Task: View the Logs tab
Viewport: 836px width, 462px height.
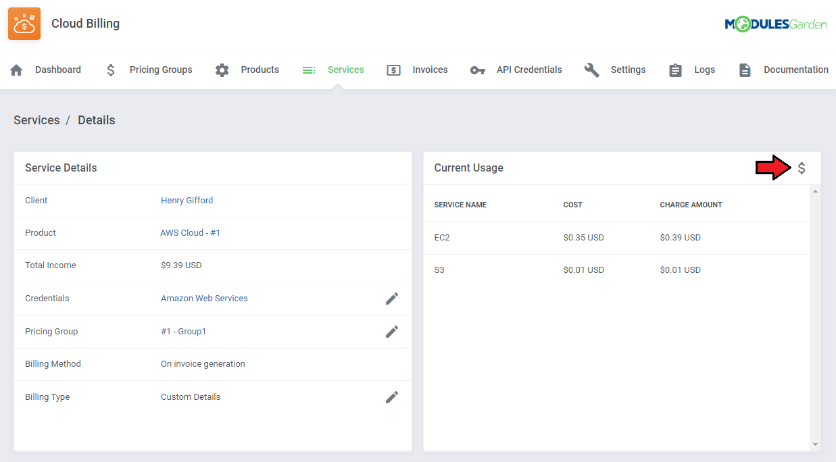Action: (705, 70)
